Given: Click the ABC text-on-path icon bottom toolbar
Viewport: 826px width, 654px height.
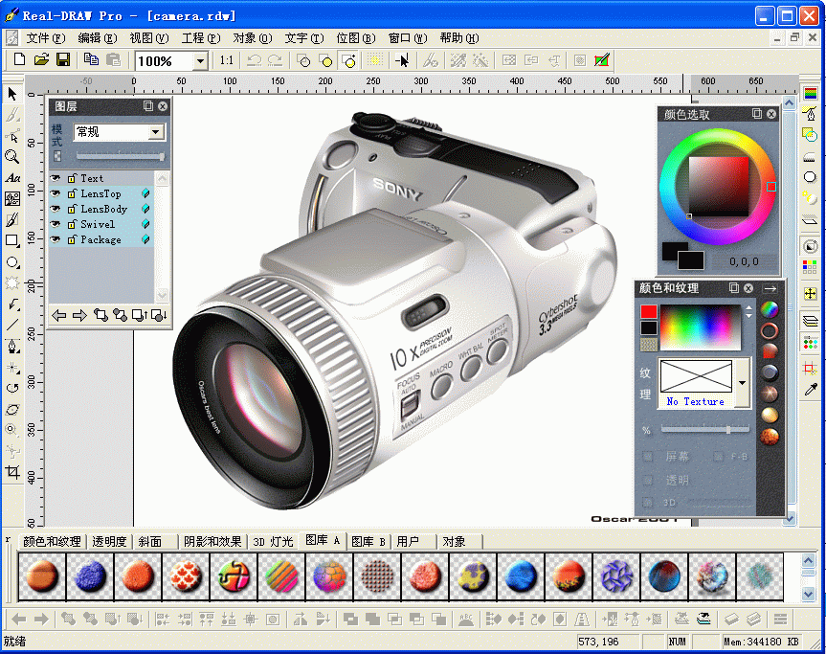Looking at the screenshot, I should click(466, 620).
